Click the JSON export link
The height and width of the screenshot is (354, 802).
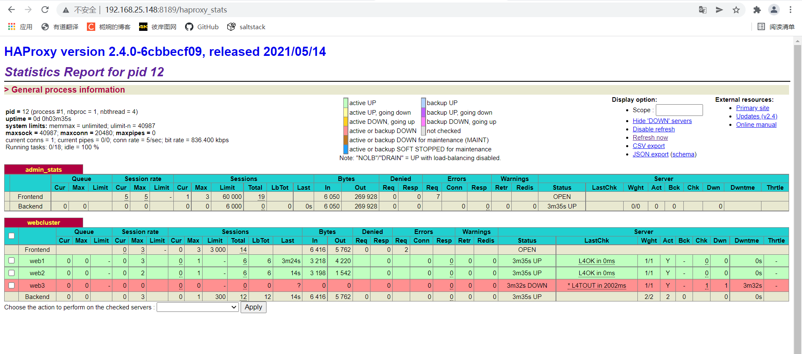650,154
